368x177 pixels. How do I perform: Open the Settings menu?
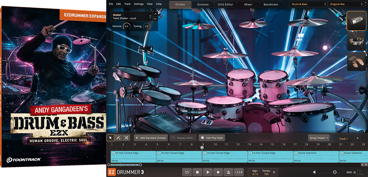pos(139,4)
